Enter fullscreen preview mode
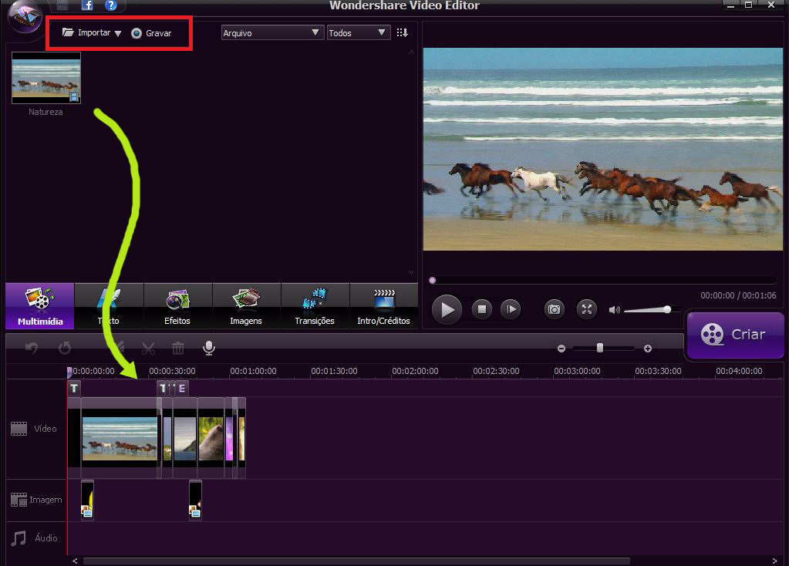 (586, 309)
